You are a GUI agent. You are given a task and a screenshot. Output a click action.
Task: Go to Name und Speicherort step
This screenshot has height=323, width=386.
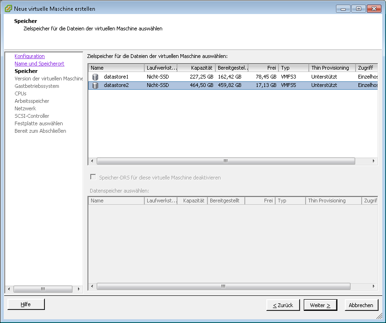39,64
